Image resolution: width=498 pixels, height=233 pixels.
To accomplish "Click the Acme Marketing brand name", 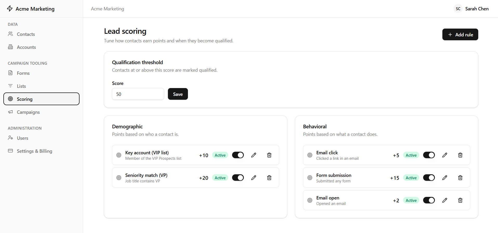I will coord(35,9).
